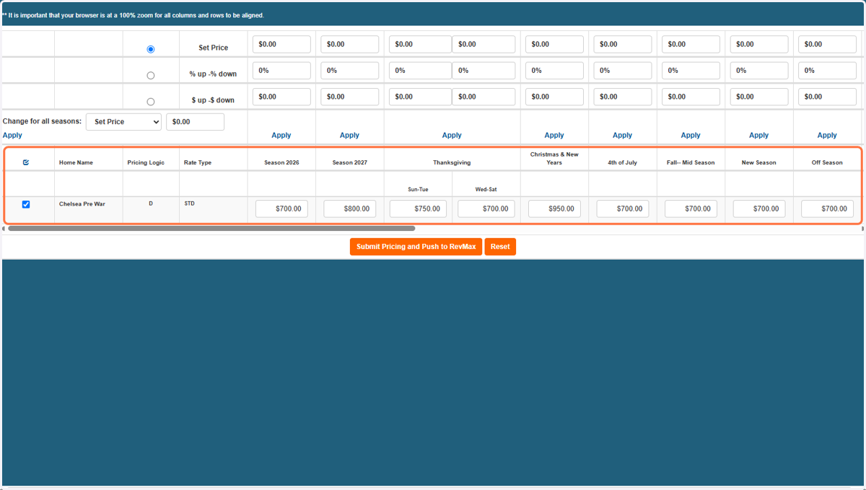Viewport: 866px width, 490px height.
Task: Click the 'Rate Type' column header
Action: 198,163
